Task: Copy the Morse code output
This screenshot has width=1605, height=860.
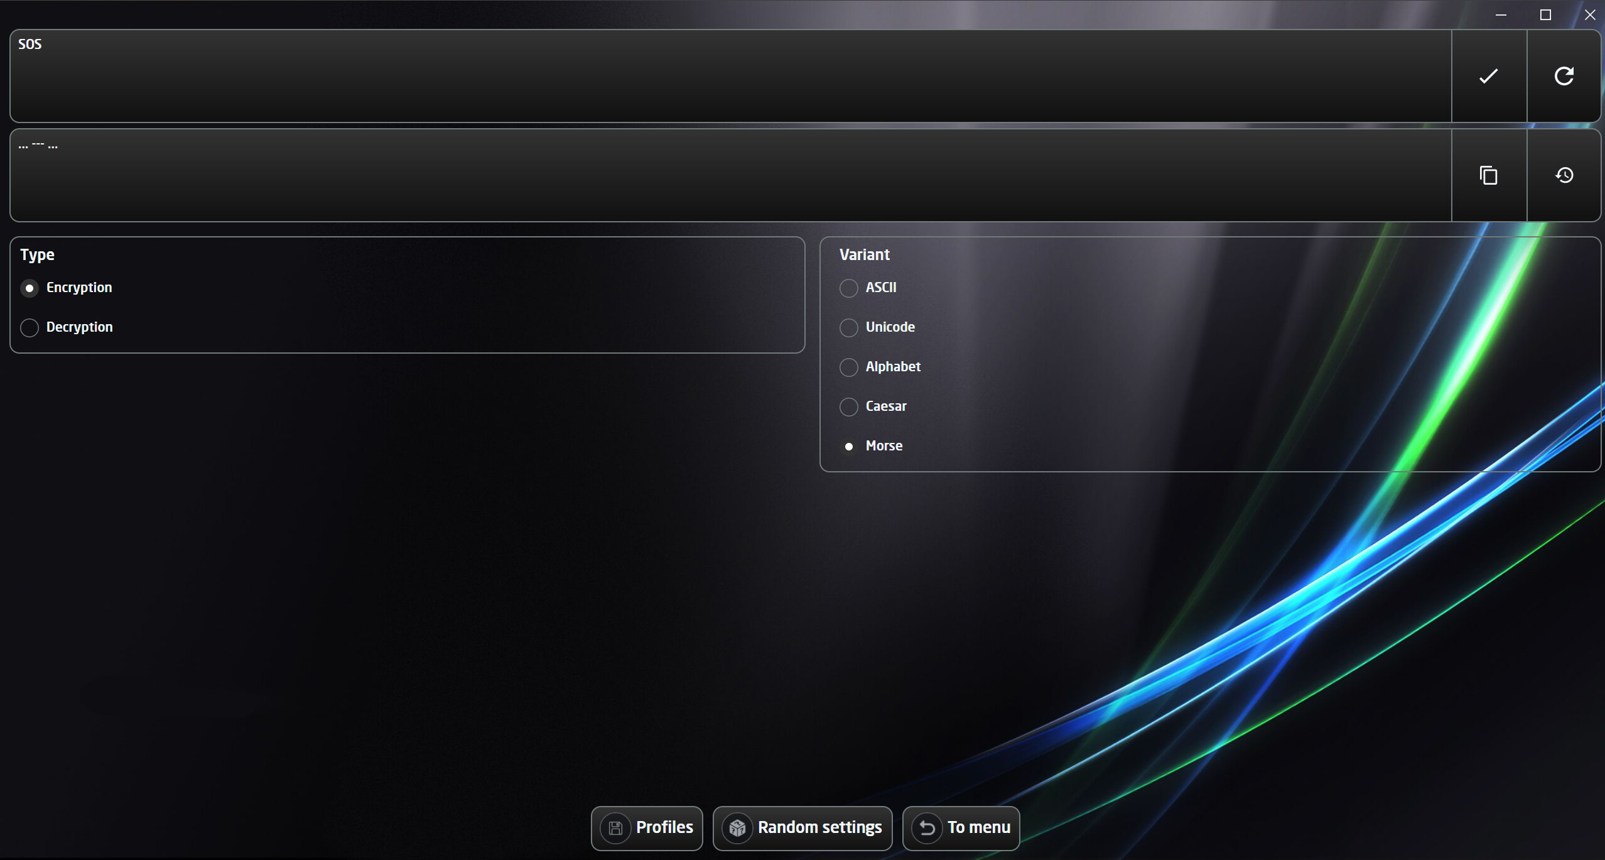Action: (1488, 175)
